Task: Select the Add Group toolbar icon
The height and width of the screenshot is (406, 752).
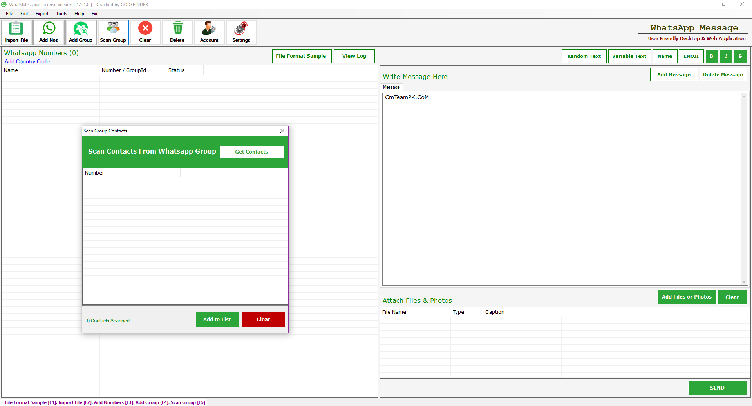Action: coord(81,32)
